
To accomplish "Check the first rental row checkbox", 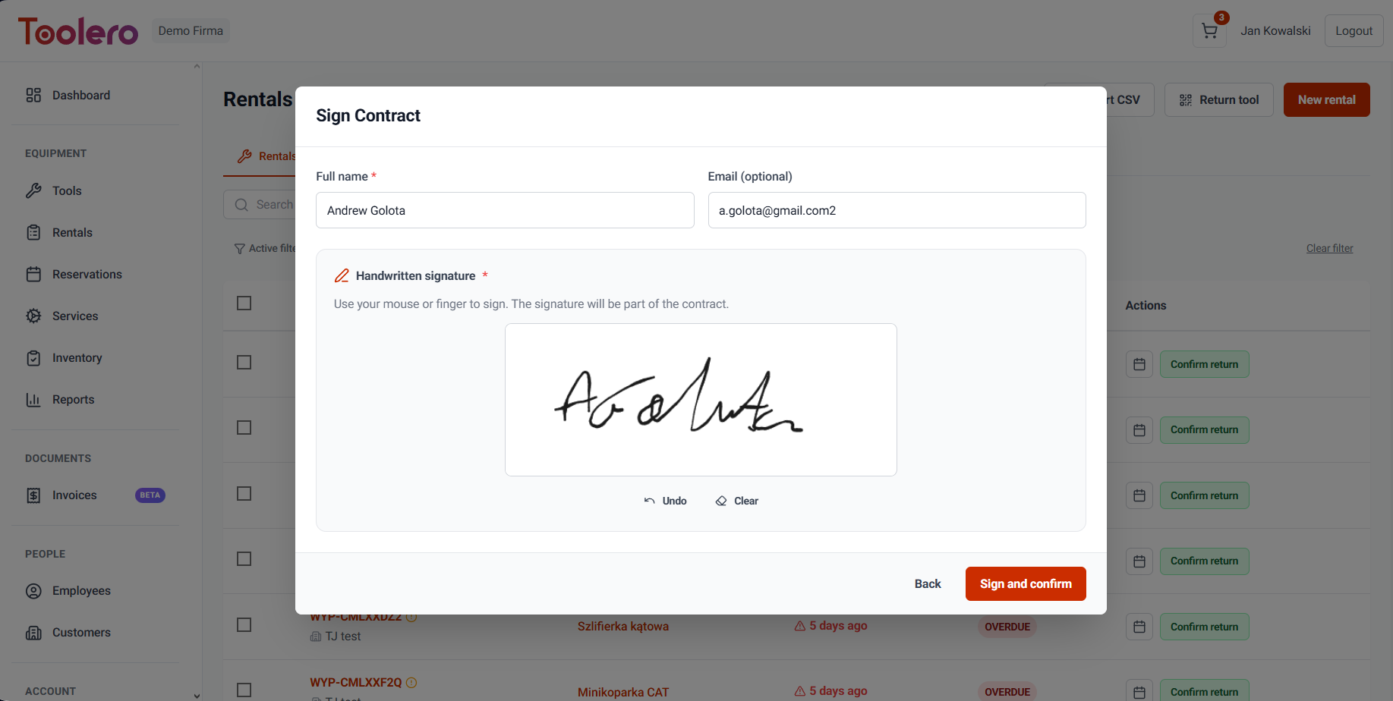I will [x=244, y=363].
